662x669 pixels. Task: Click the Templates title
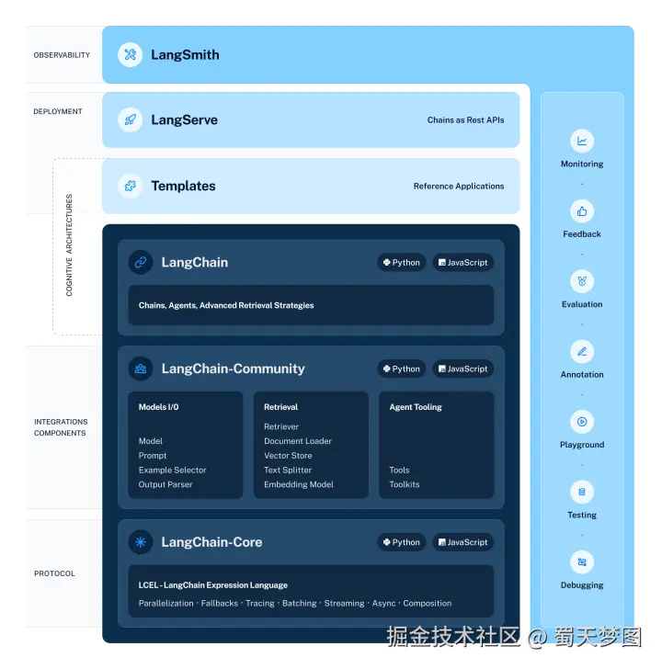(x=183, y=186)
